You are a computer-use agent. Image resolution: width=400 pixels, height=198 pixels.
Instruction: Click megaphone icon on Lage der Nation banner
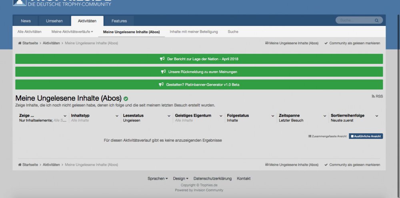click(x=162, y=59)
